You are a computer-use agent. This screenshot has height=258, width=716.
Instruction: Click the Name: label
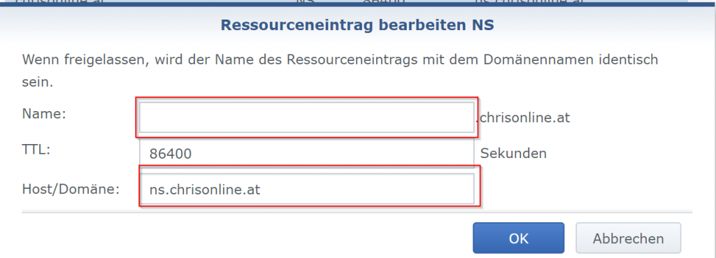44,114
